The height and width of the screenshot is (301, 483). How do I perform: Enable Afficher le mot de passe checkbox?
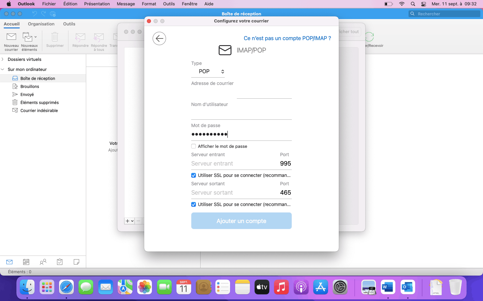pos(194,146)
